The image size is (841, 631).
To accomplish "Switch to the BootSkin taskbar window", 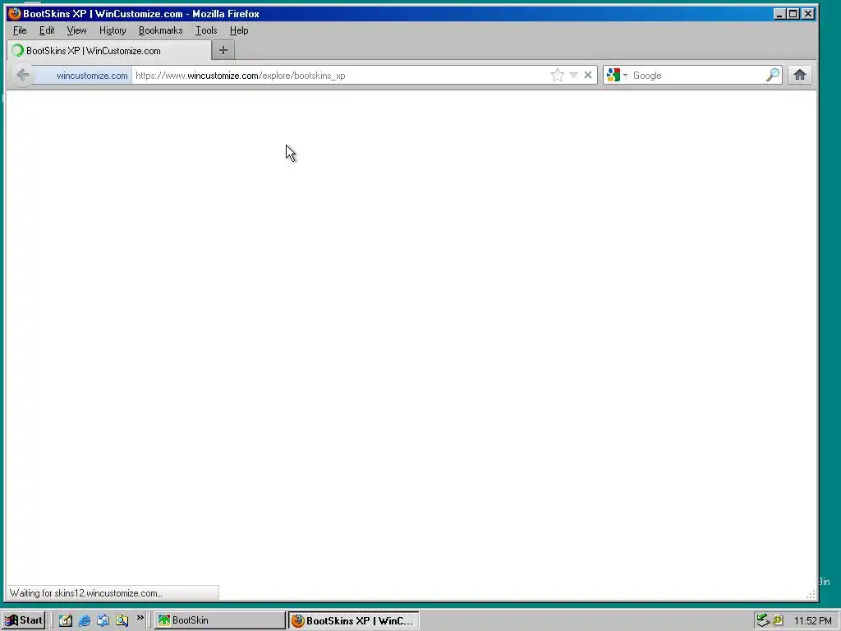I will [x=220, y=620].
